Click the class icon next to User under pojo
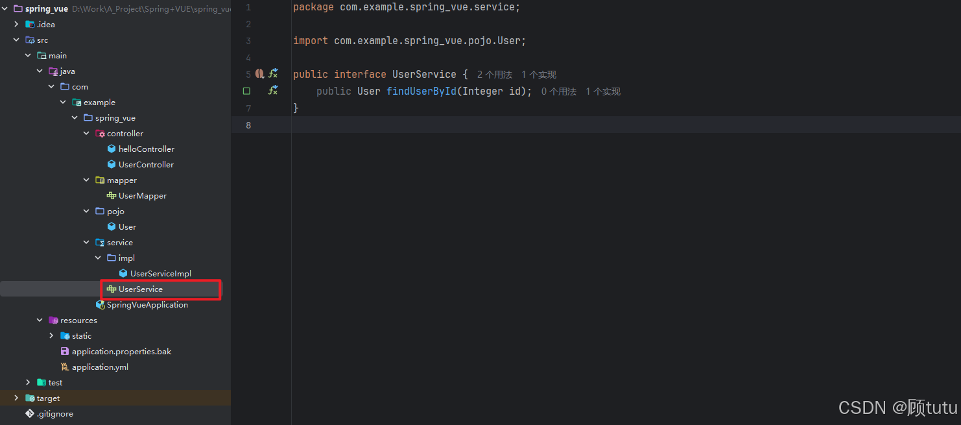 pos(110,226)
